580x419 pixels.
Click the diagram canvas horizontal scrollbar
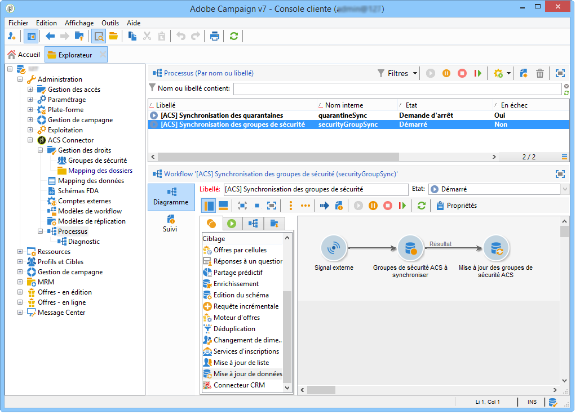321,390
